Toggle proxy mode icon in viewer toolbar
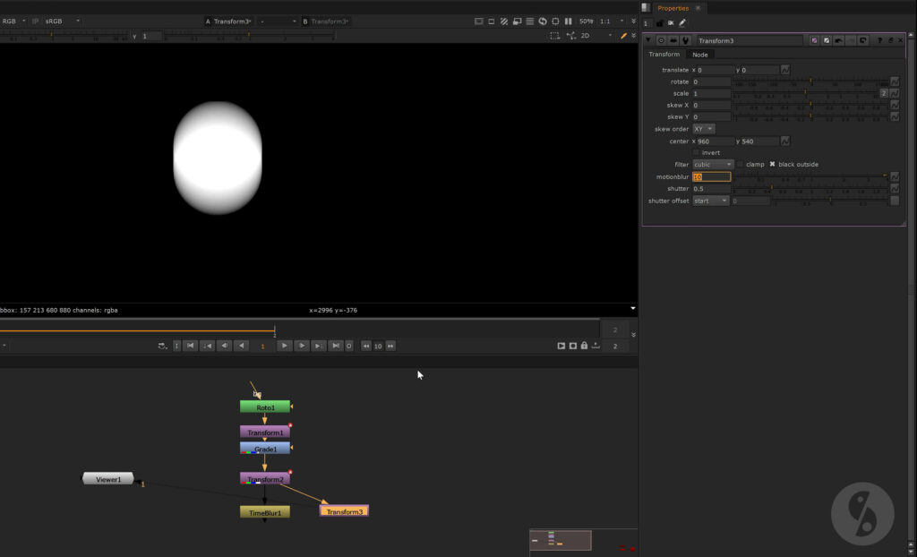The height and width of the screenshot is (557, 917). 517,21
